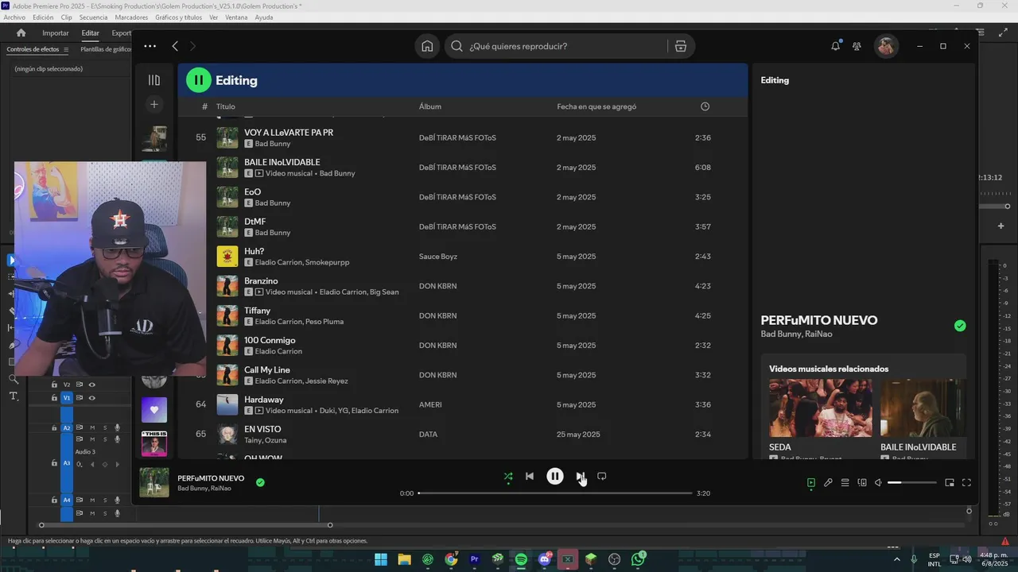Image resolution: width=1018 pixels, height=572 pixels.
Task: Open Connect to a device icon
Action: (x=862, y=482)
